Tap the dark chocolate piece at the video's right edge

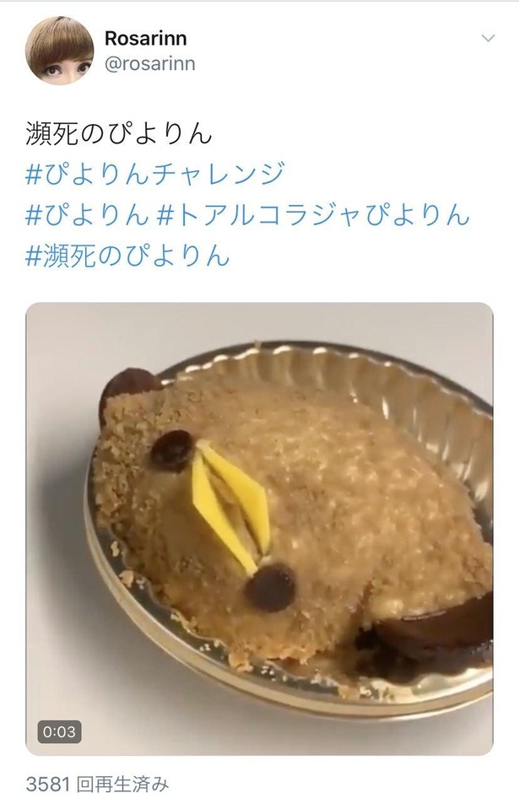(438, 623)
